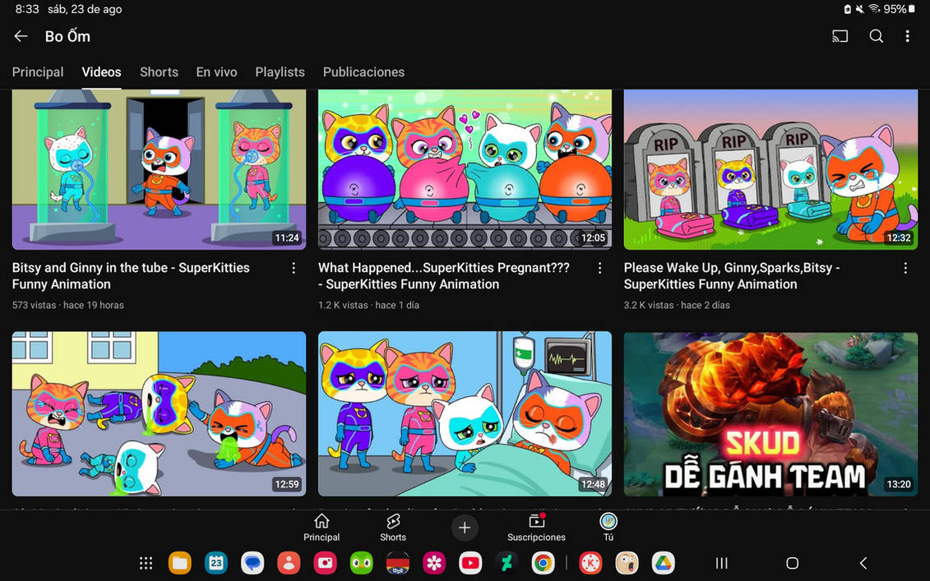Tap the recent apps navigation button
This screenshot has height=581, width=930.
coord(721,563)
